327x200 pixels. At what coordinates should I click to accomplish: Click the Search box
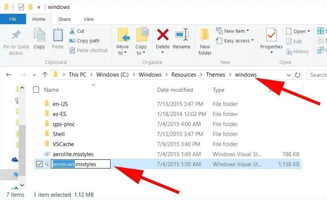[317, 75]
